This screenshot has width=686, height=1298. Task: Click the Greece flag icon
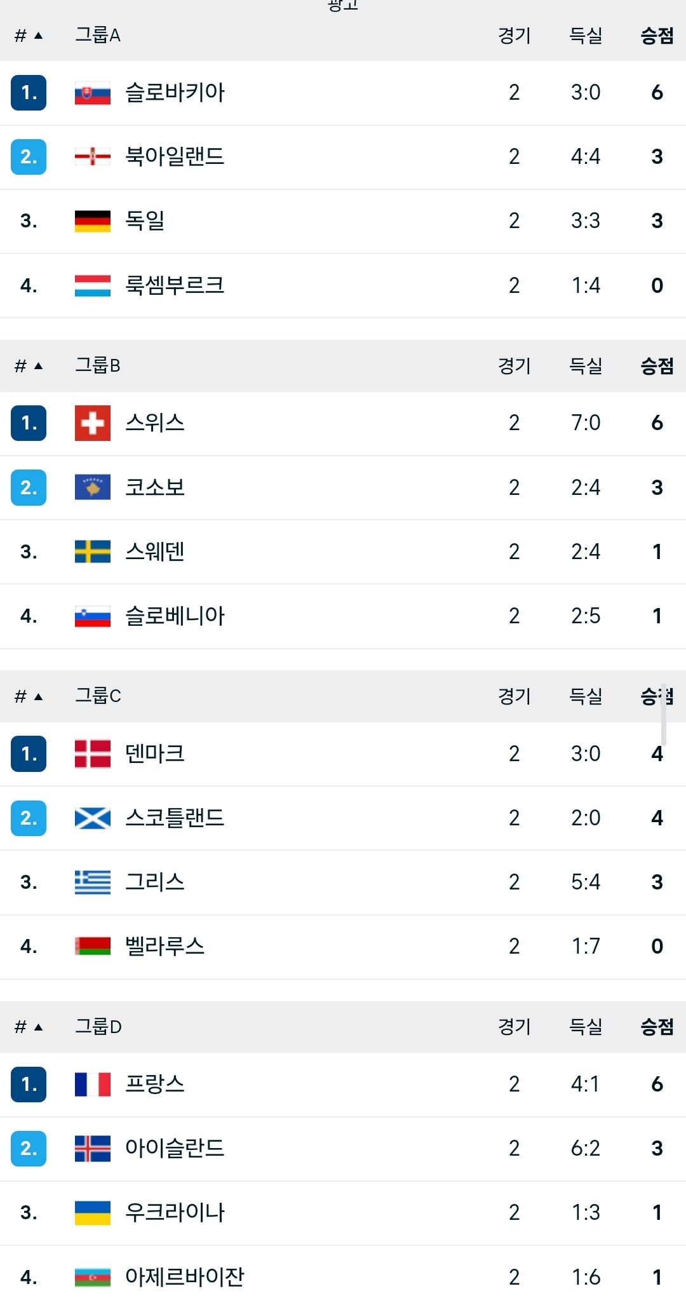(92, 882)
